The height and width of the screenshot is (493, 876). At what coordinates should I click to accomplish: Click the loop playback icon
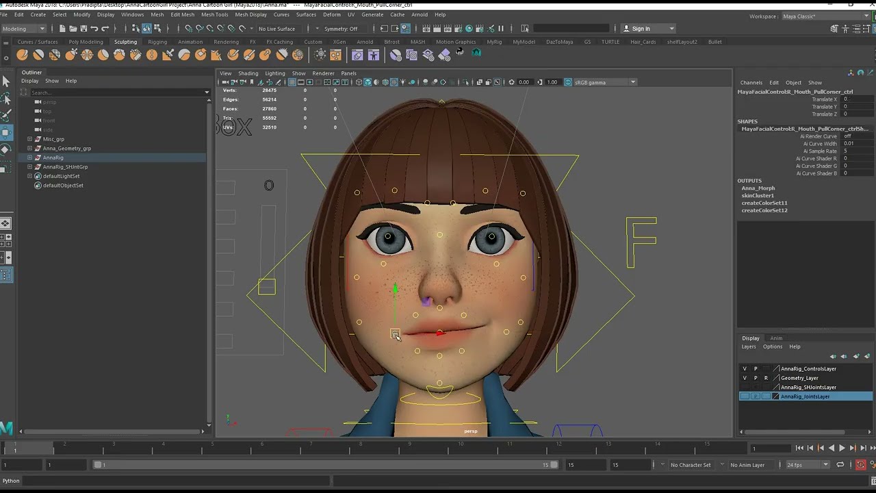pos(840,465)
